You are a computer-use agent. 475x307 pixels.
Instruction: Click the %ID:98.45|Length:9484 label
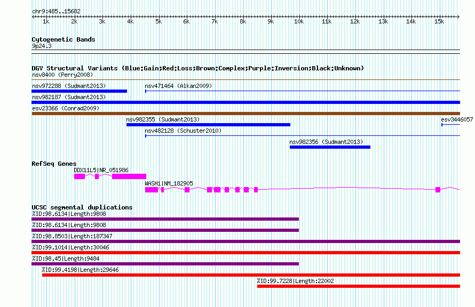pos(66,258)
